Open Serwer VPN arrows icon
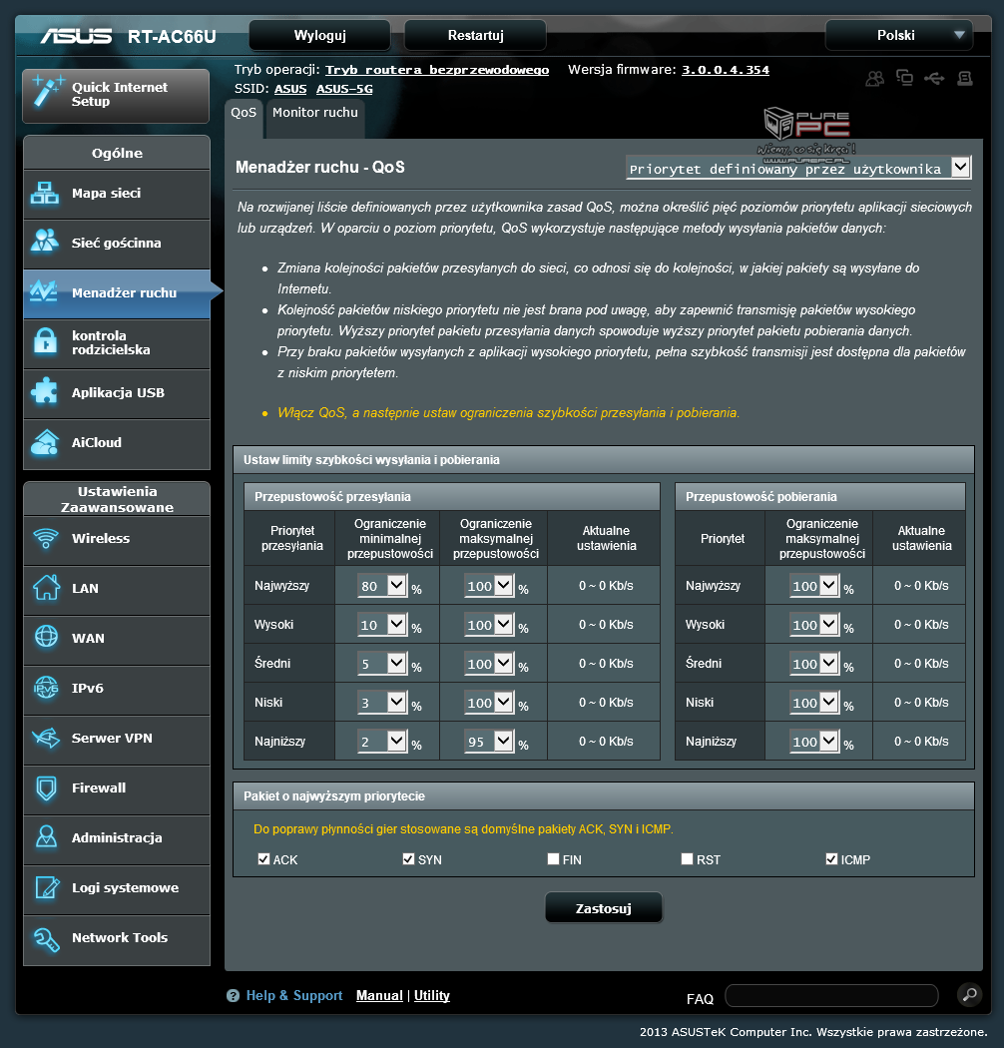 coord(46,738)
